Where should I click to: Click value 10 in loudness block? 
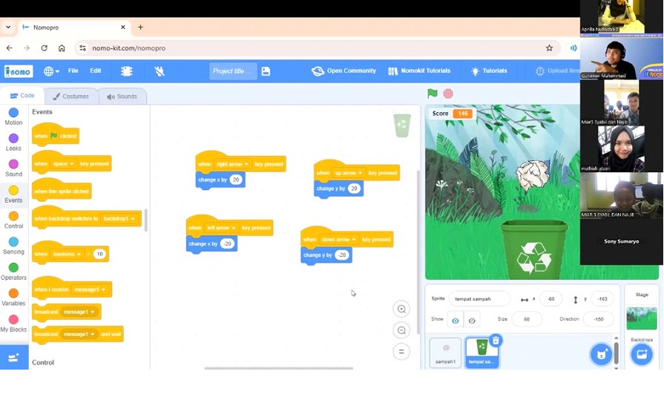click(x=100, y=255)
